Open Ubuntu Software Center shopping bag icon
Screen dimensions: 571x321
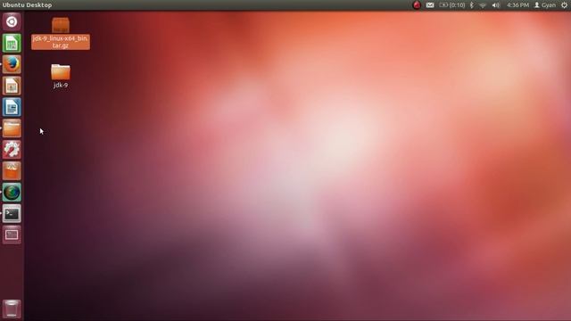12,171
